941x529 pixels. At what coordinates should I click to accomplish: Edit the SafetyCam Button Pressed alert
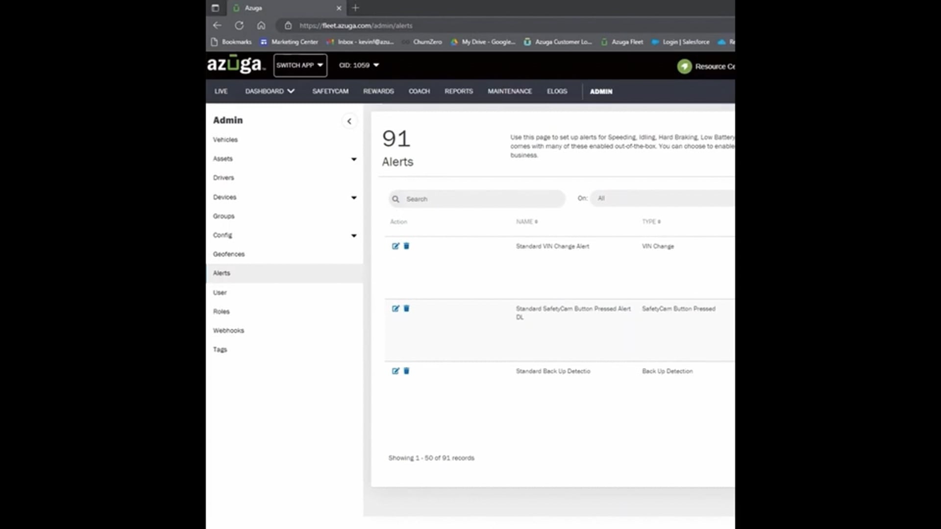coord(396,309)
